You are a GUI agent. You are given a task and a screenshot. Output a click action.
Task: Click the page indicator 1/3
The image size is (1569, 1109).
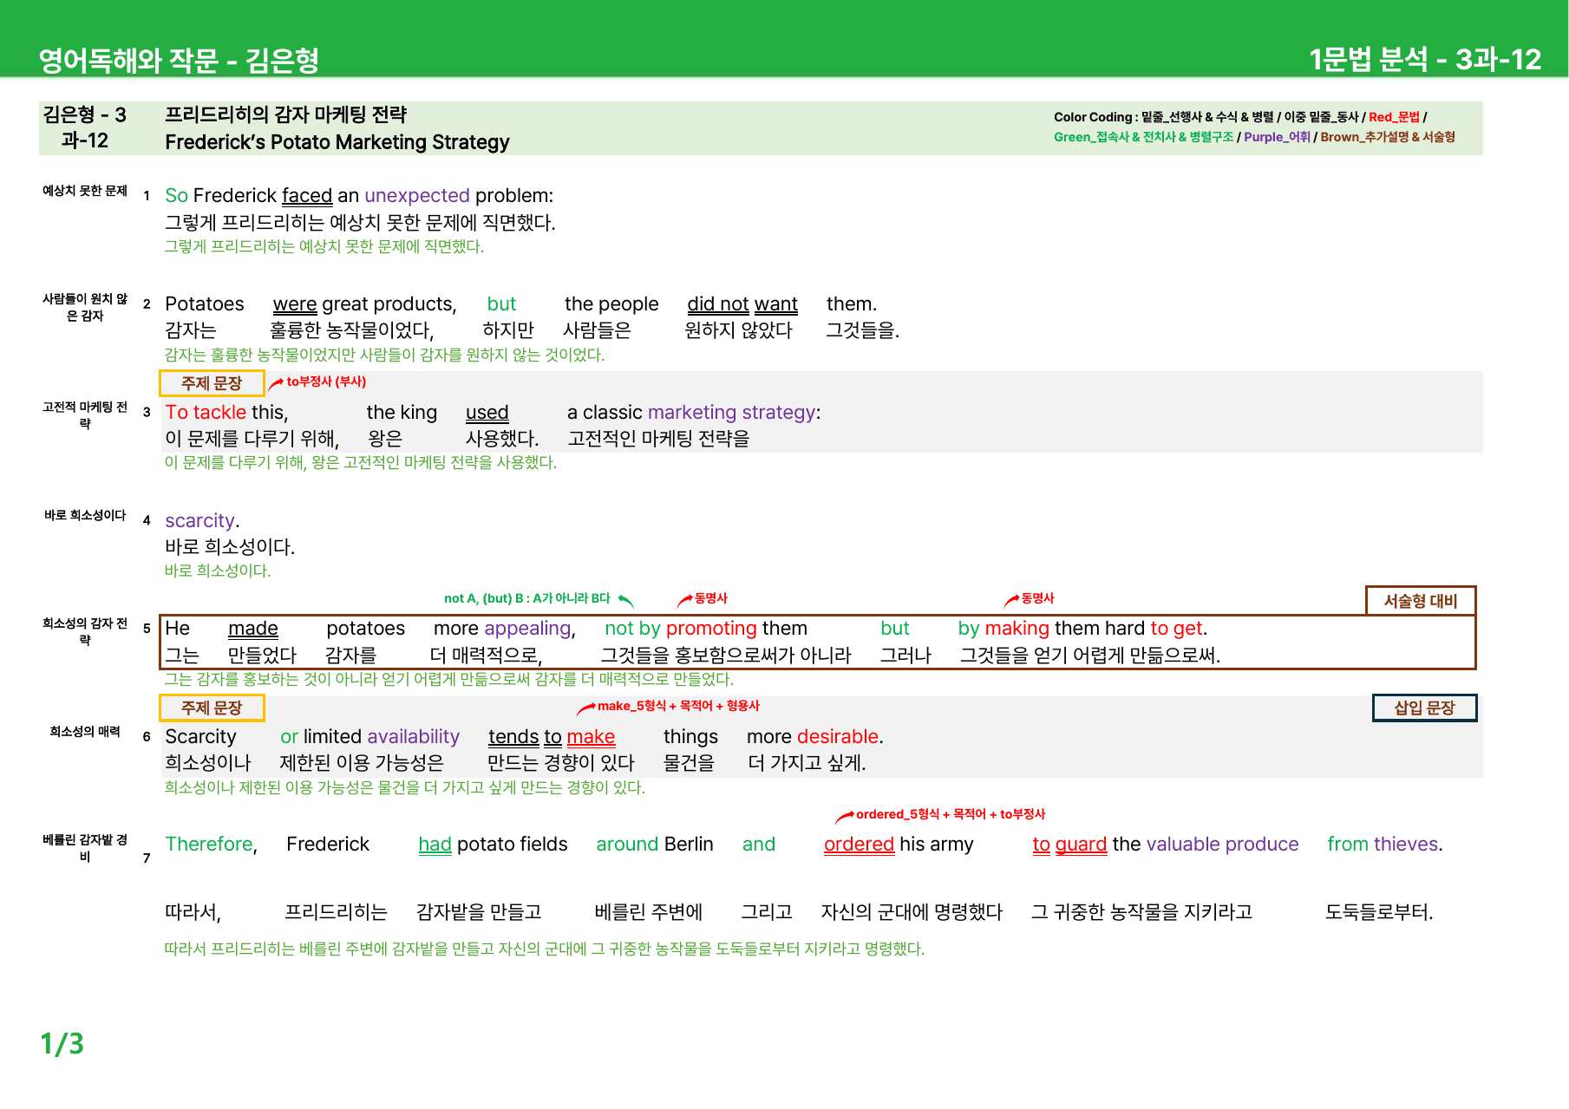pos(62,1044)
